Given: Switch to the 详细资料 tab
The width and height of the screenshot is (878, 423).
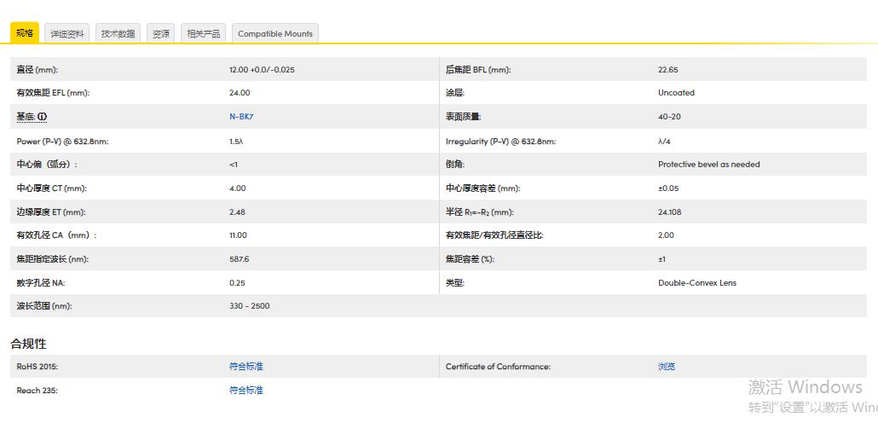Looking at the screenshot, I should click(x=67, y=33).
